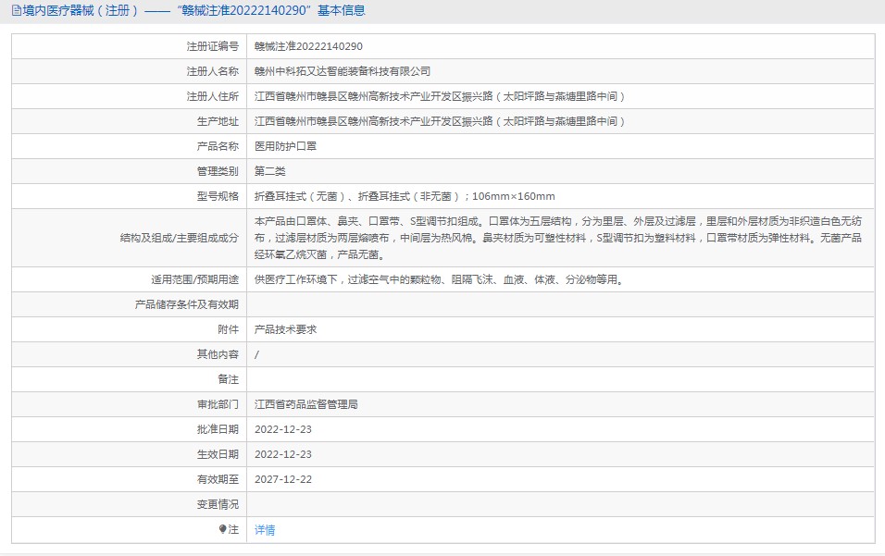885x556 pixels.
Task: Click the 生产地址 label cell
Action: [x=130, y=121]
